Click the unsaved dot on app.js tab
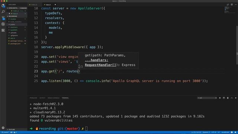This screenshot has width=238, height=134. 55,4
